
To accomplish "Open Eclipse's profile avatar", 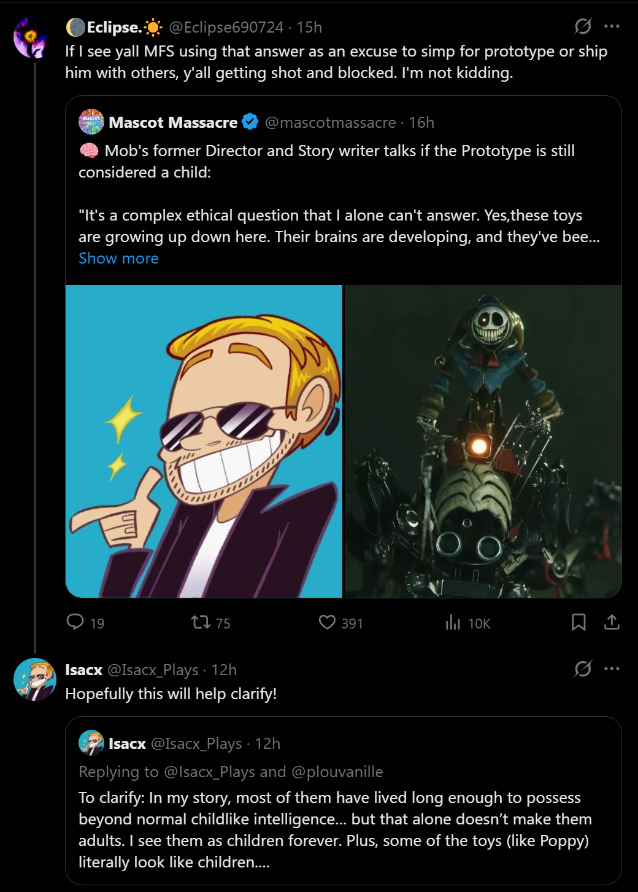I will [31, 37].
